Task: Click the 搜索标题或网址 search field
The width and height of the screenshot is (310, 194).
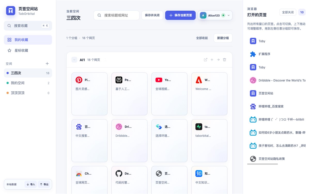Action: tap(117, 15)
